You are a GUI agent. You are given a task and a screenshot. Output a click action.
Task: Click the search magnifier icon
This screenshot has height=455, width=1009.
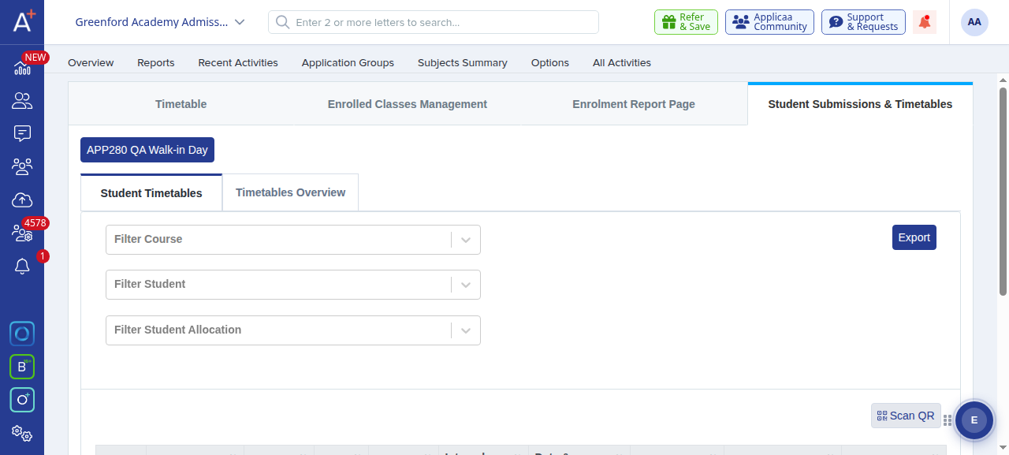coord(282,22)
